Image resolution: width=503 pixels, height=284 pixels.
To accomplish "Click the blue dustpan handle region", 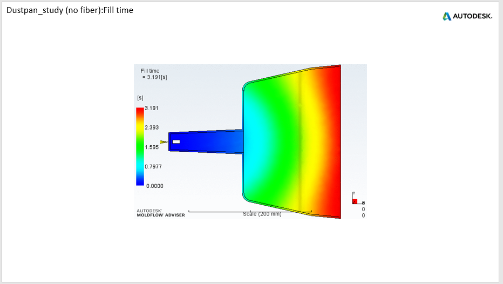I will tap(205, 141).
